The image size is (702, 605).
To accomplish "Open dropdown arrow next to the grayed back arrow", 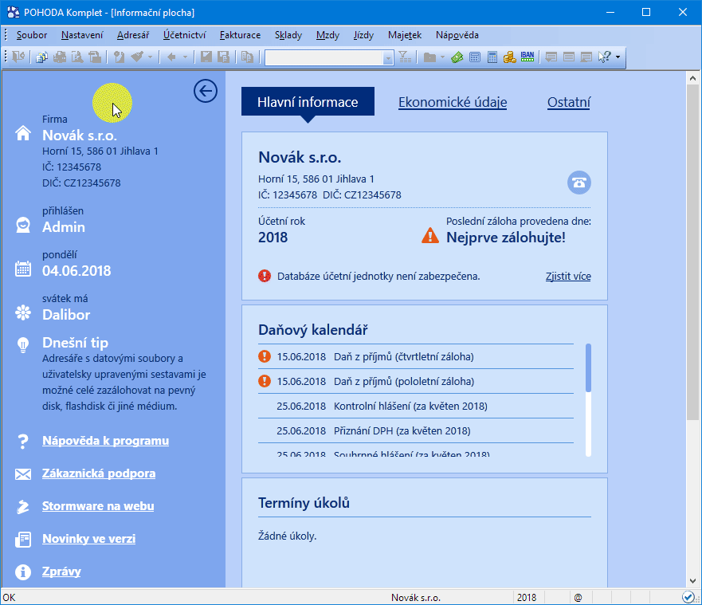I will 185,57.
